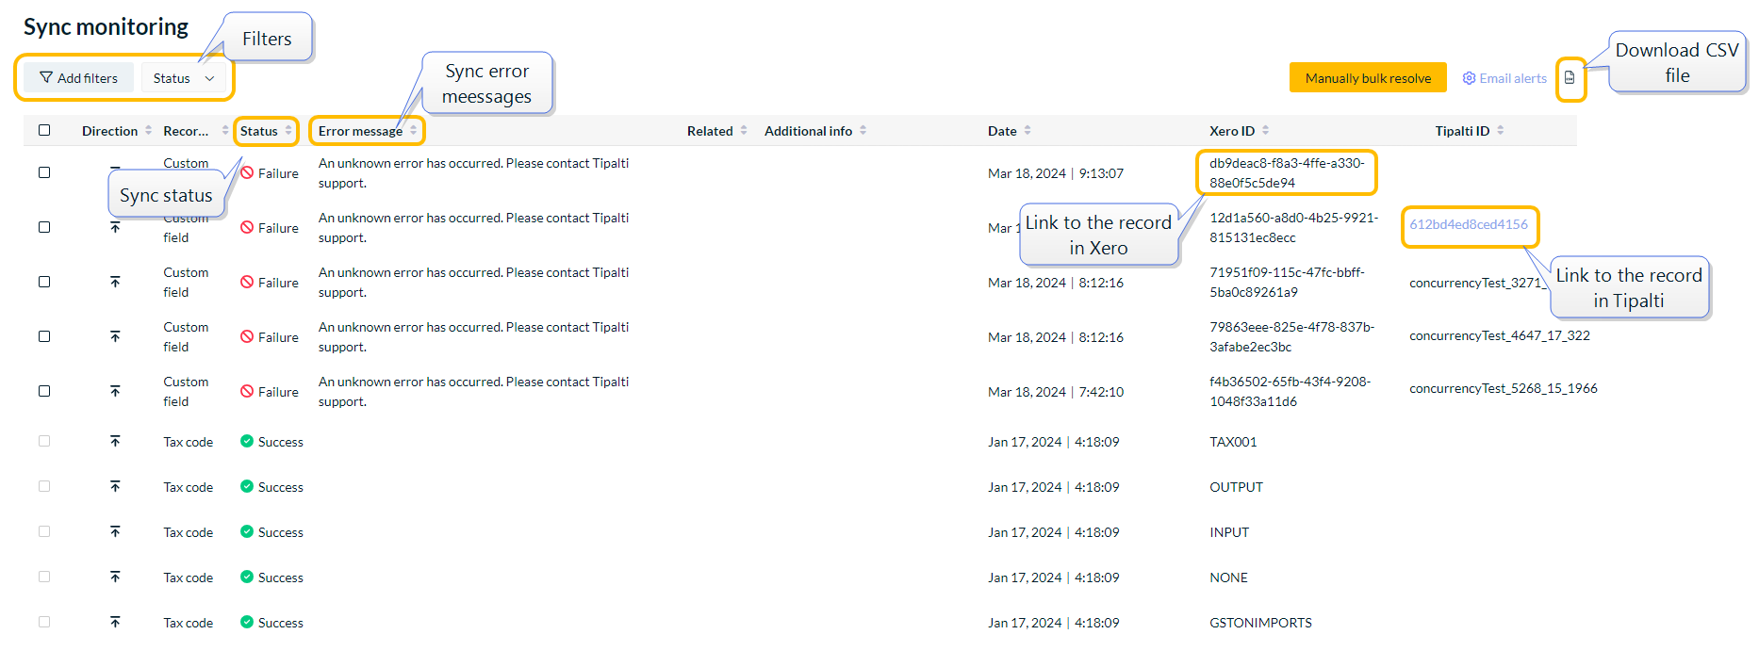Click Xero ID GSTONIMPORTS
1759x667 pixels.
[1260, 623]
